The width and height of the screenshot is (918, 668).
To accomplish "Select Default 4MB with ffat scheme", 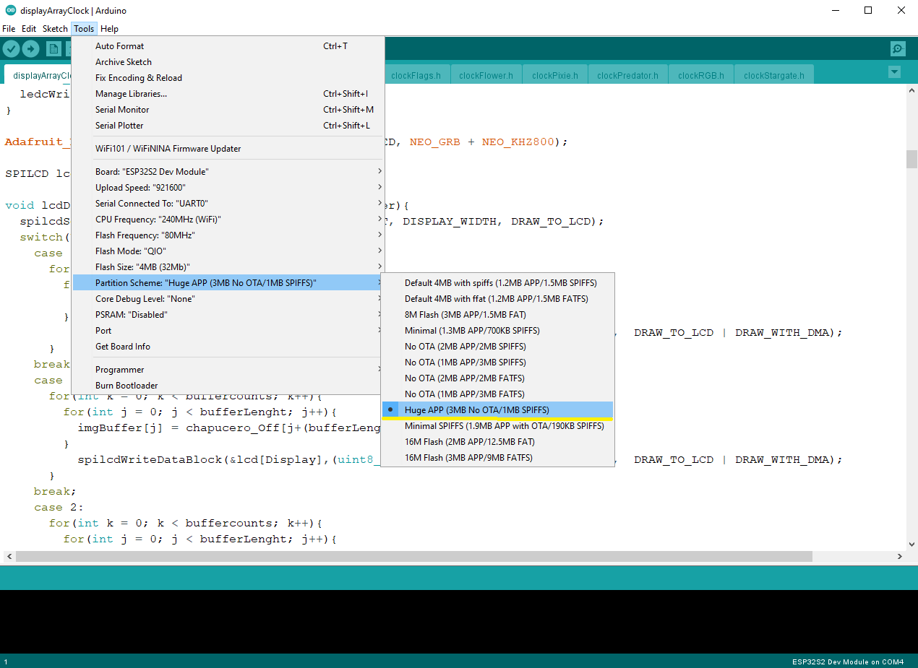I will click(x=497, y=299).
